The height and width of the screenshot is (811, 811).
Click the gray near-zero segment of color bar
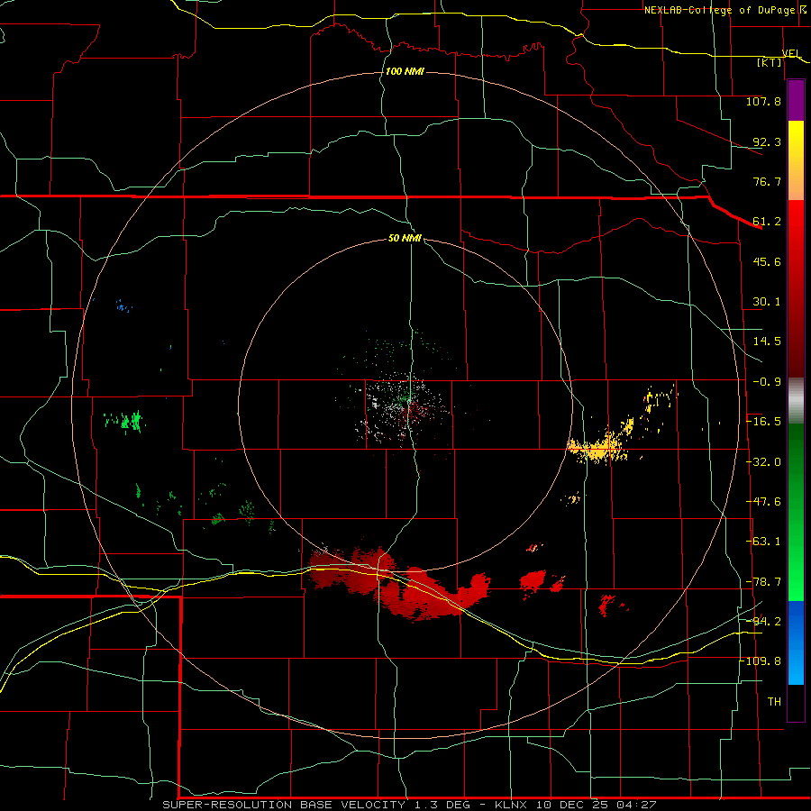pos(796,401)
